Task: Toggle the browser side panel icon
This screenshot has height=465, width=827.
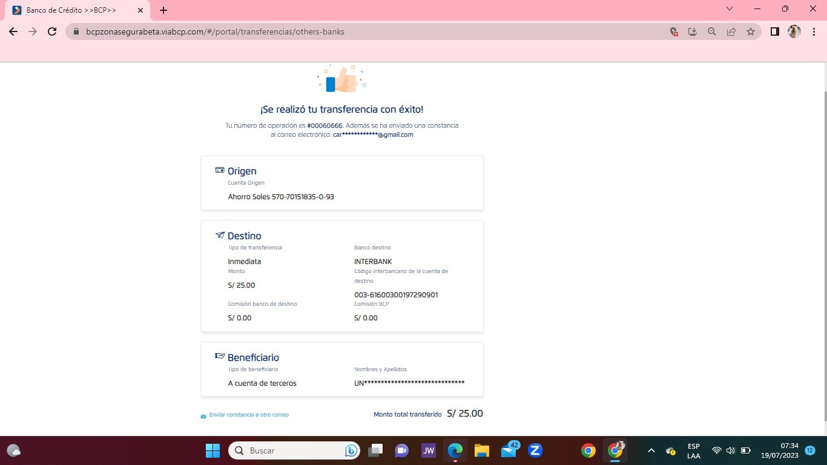Action: point(774,31)
